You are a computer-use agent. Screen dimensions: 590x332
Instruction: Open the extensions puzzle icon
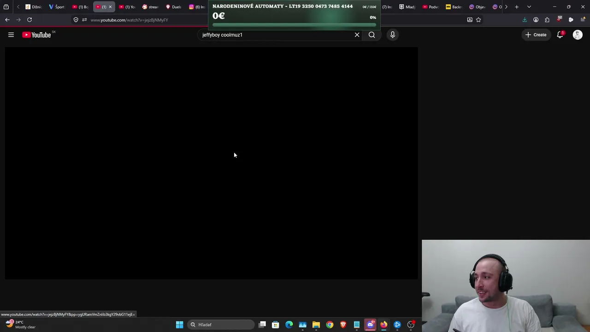pos(547,20)
